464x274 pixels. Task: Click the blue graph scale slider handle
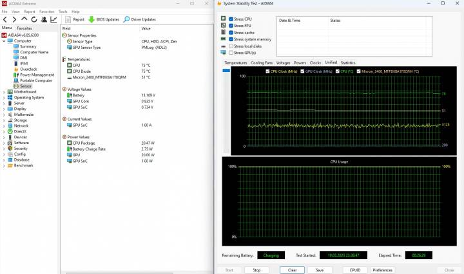(x=226, y=71)
